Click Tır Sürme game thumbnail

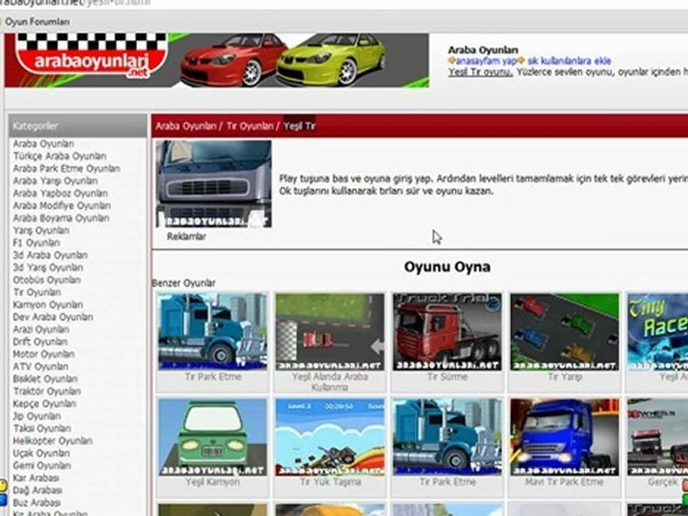[447, 332]
